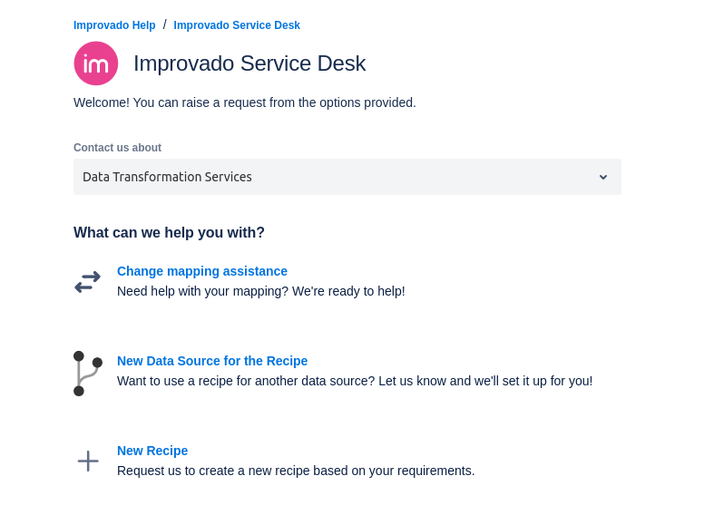
Task: Click the What can we help you with heading
Action: (x=169, y=232)
